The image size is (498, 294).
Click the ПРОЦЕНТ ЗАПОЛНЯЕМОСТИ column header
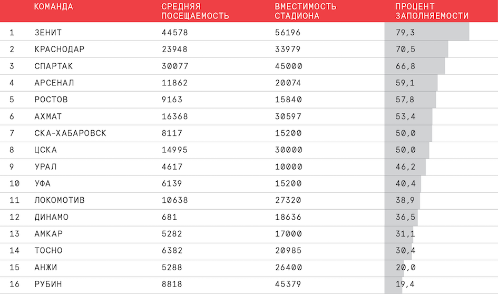point(432,11)
